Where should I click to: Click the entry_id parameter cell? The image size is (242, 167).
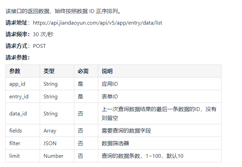point(23,97)
